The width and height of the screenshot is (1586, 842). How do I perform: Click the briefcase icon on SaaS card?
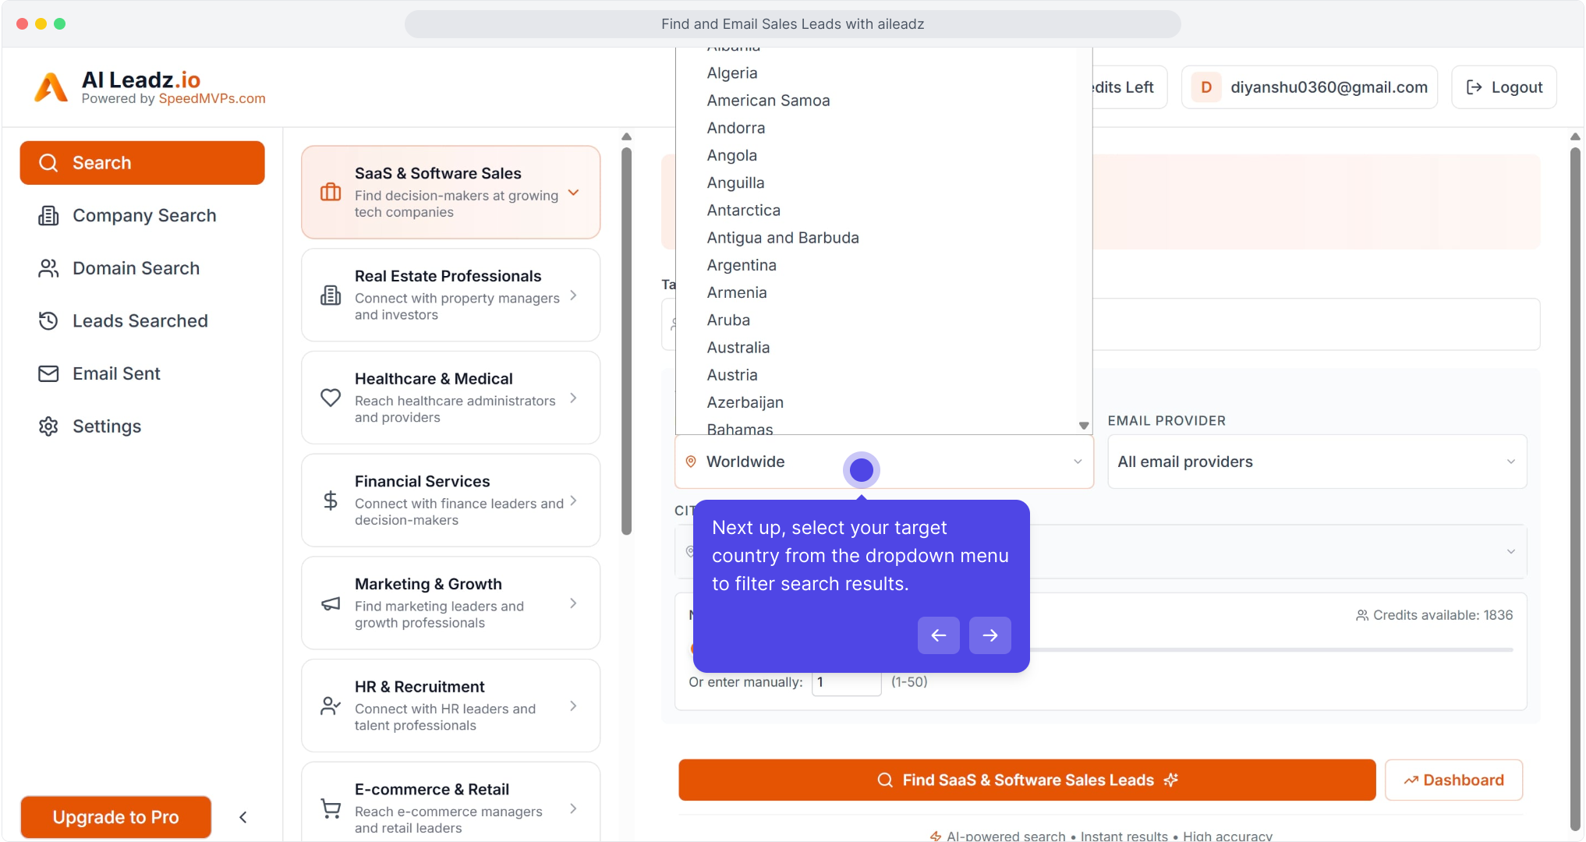pyautogui.click(x=331, y=192)
